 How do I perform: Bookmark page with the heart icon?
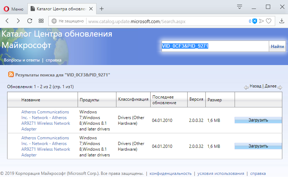pyautogui.click(x=268, y=21)
